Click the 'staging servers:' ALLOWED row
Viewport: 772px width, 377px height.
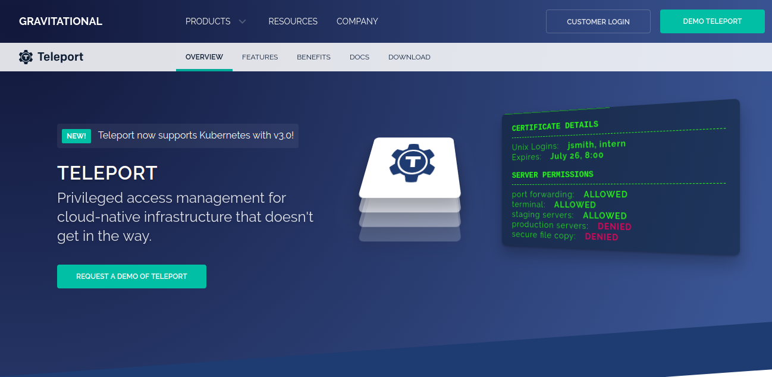569,215
